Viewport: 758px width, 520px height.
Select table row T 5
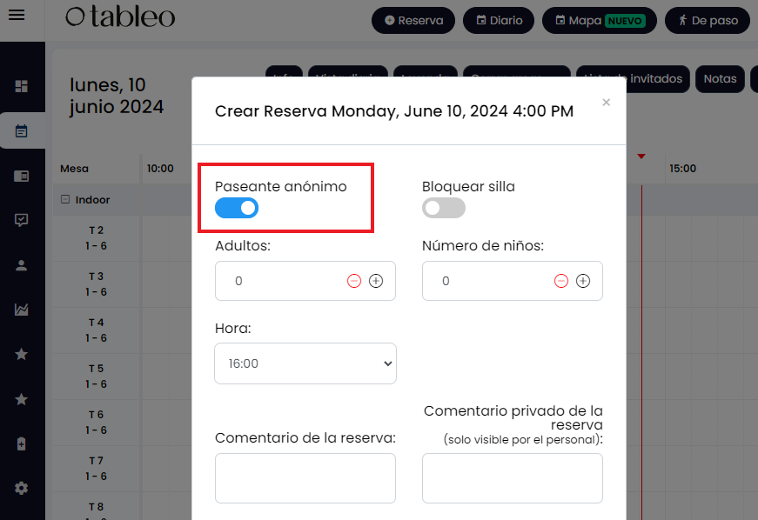pos(97,377)
